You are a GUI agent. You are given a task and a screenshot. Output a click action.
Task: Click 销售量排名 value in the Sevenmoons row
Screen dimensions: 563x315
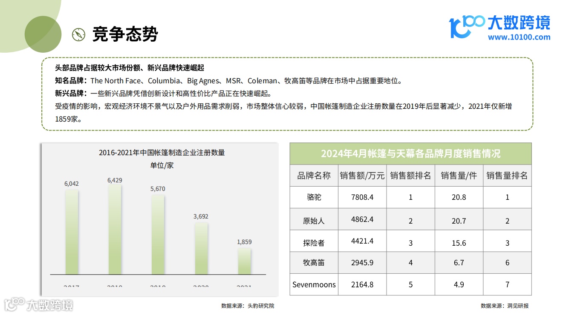tap(508, 284)
